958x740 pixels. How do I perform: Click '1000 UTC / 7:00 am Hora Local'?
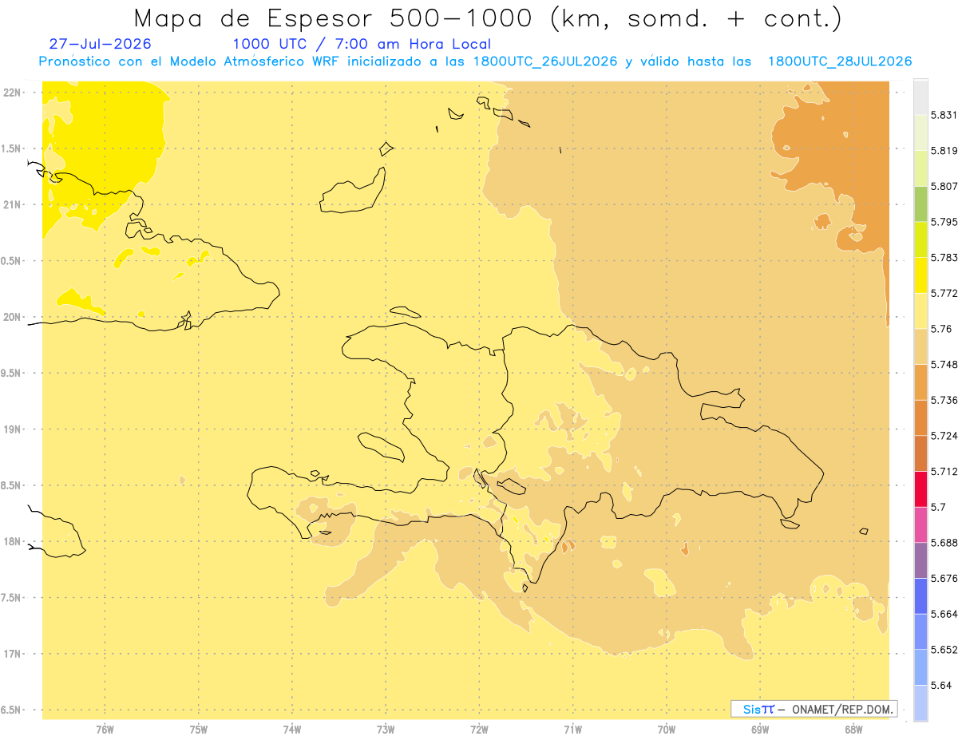362,44
